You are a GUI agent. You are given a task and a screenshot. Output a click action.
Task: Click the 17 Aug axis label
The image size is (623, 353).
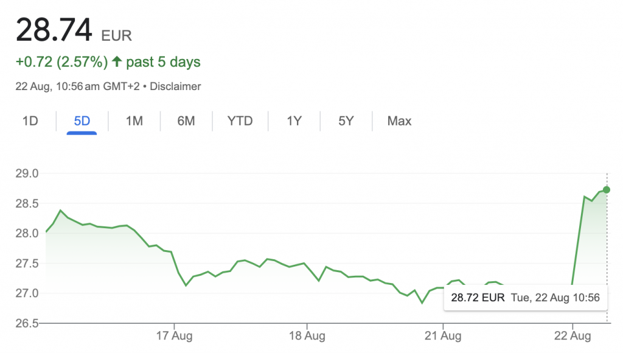[x=174, y=336]
